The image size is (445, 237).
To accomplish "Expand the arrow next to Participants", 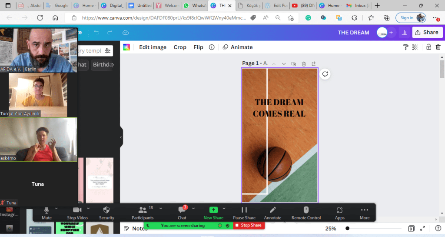I will [x=161, y=208].
